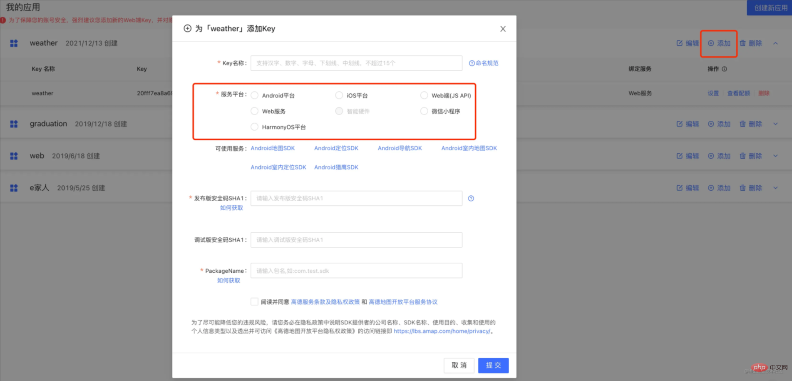Click red 删除 in the weather key row
The width and height of the screenshot is (792, 381).
(x=764, y=93)
